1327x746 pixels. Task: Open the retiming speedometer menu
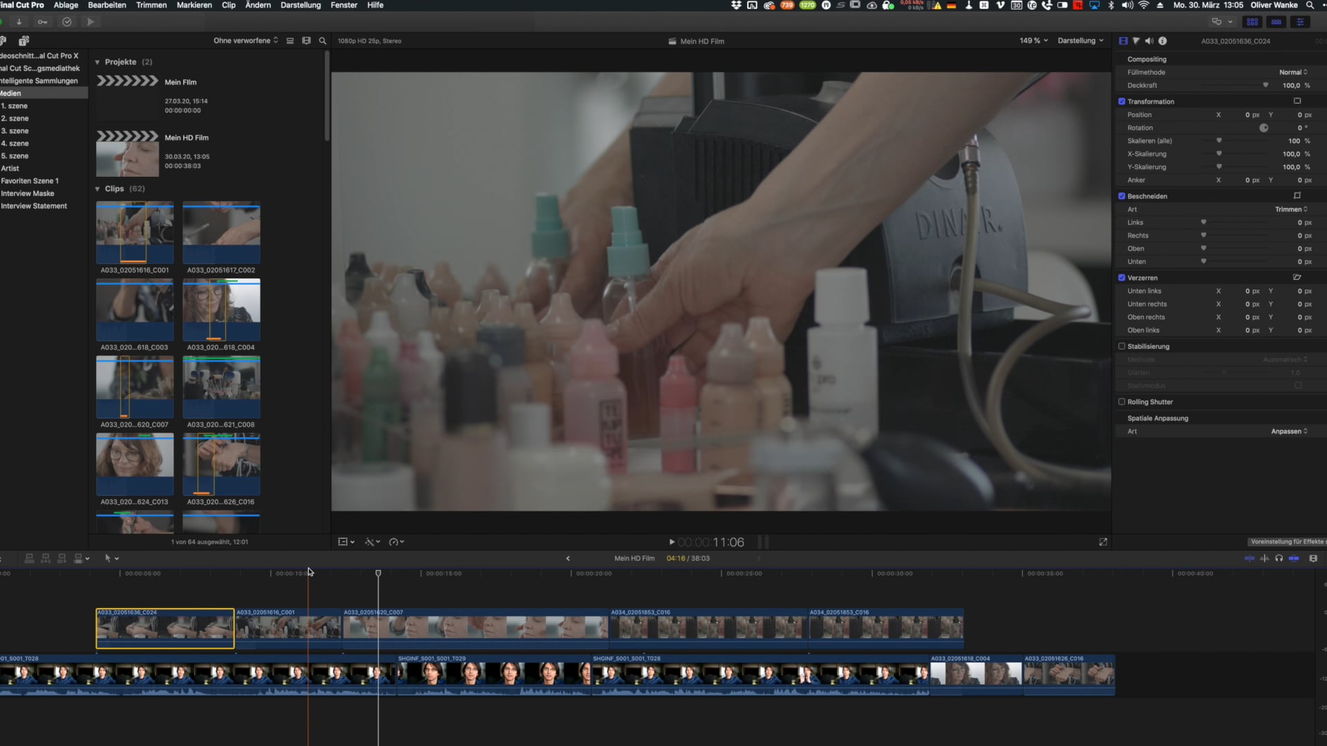[396, 542]
